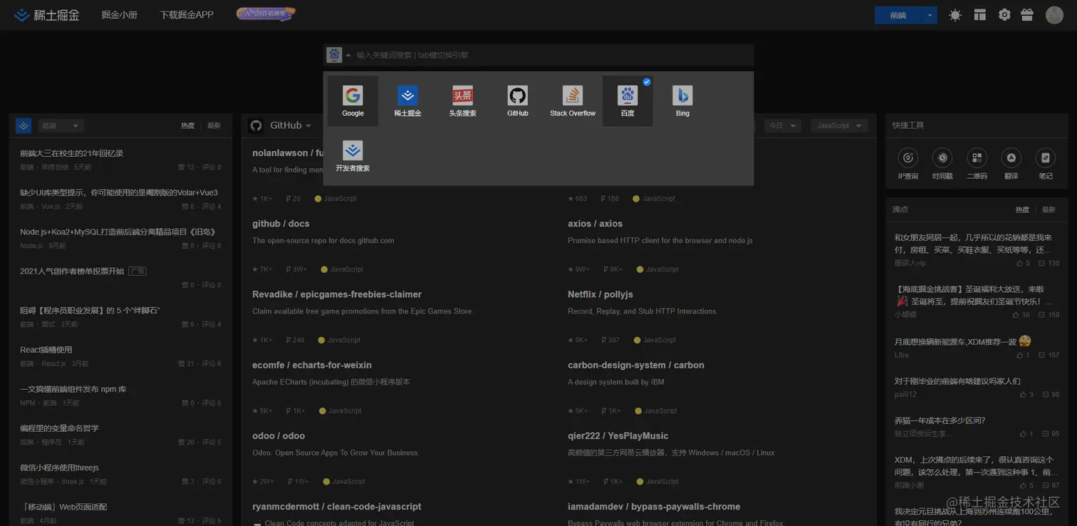Open the carbon-design-system / carbon repository
Screen dimensions: 1077x526
(x=636, y=365)
